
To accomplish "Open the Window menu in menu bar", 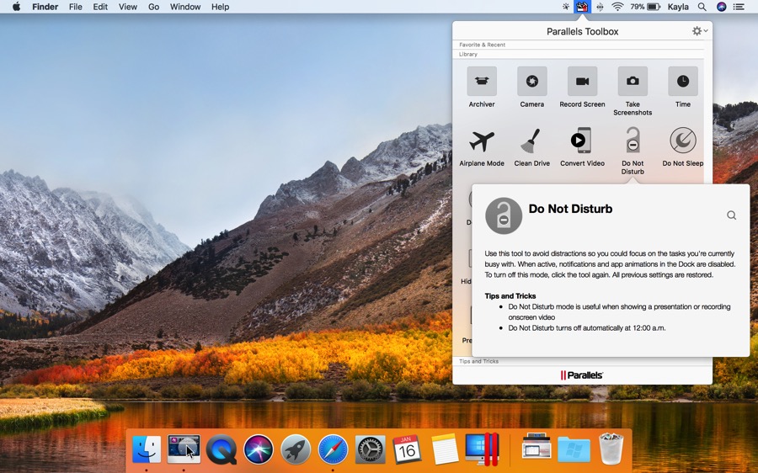I will tap(185, 7).
